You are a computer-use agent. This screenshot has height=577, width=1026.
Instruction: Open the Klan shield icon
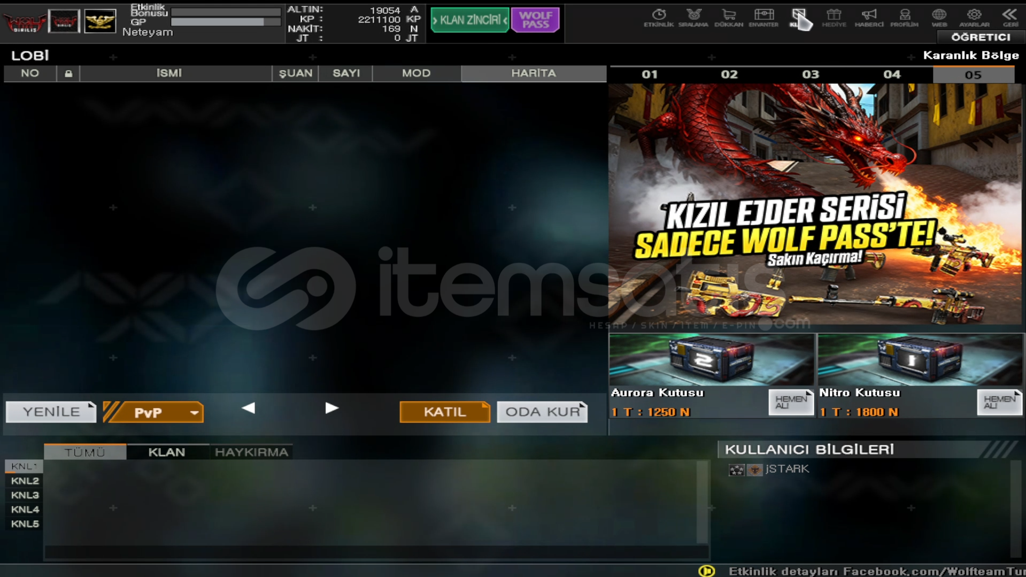(799, 18)
